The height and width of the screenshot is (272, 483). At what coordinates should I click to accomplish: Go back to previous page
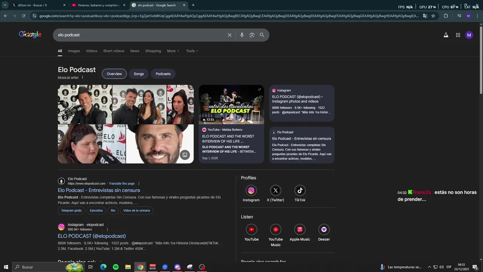coord(6,16)
